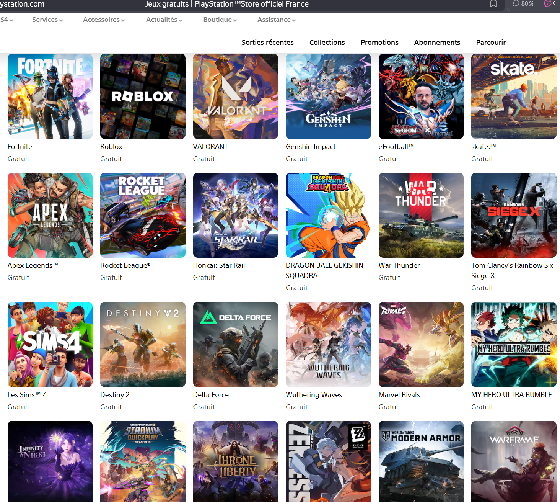
Task: Expand the Actualités dropdown
Action: pos(164,20)
